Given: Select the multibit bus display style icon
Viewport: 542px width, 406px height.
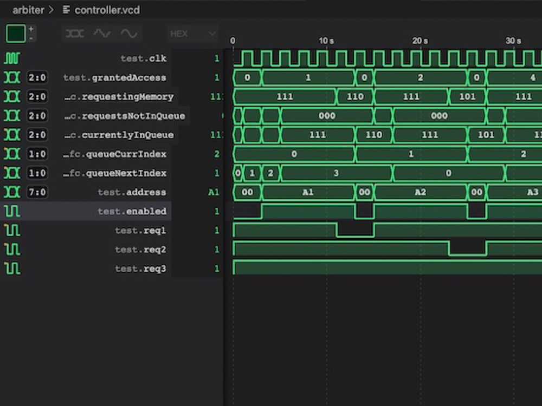Looking at the screenshot, I should click(x=74, y=33).
